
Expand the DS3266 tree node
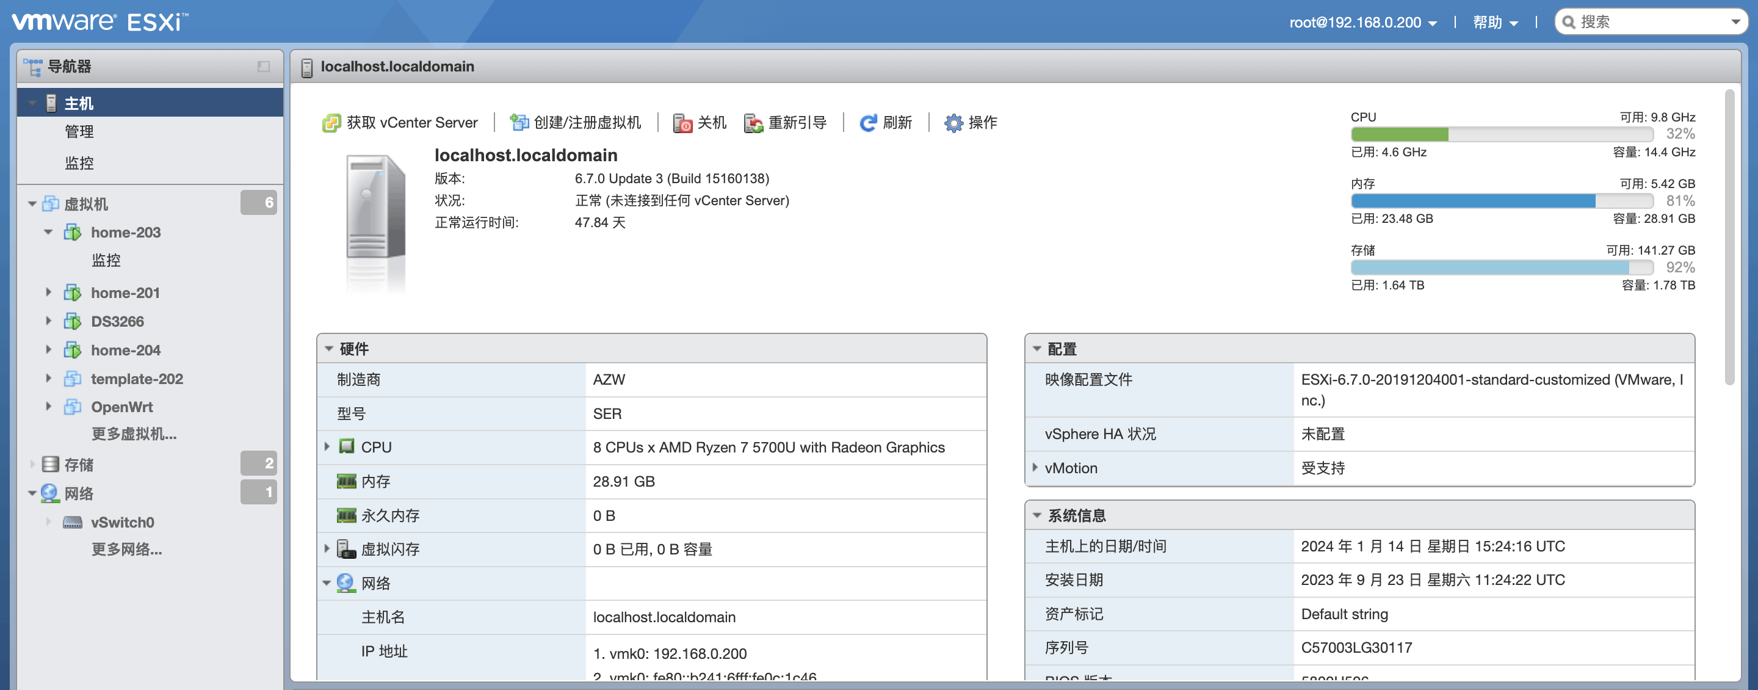point(48,321)
